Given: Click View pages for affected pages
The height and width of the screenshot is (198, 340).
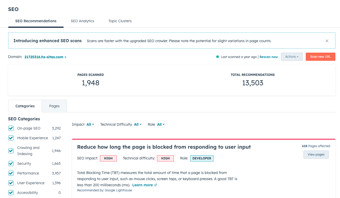Looking at the screenshot, I should pyautogui.click(x=316, y=155).
